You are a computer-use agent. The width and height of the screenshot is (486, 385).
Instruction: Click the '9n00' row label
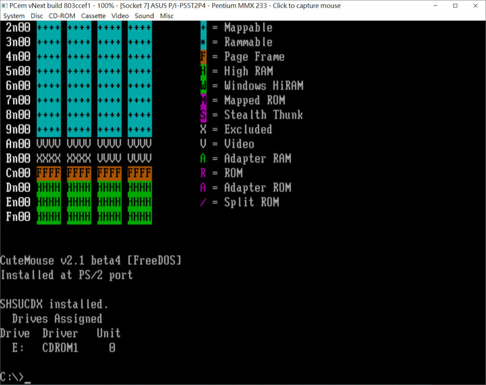(x=18, y=130)
